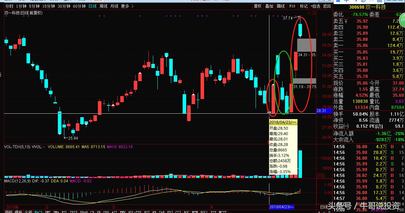Screen dimensions: 405x213
Task: Add stock with +自选 button
Action: click(315, 6)
